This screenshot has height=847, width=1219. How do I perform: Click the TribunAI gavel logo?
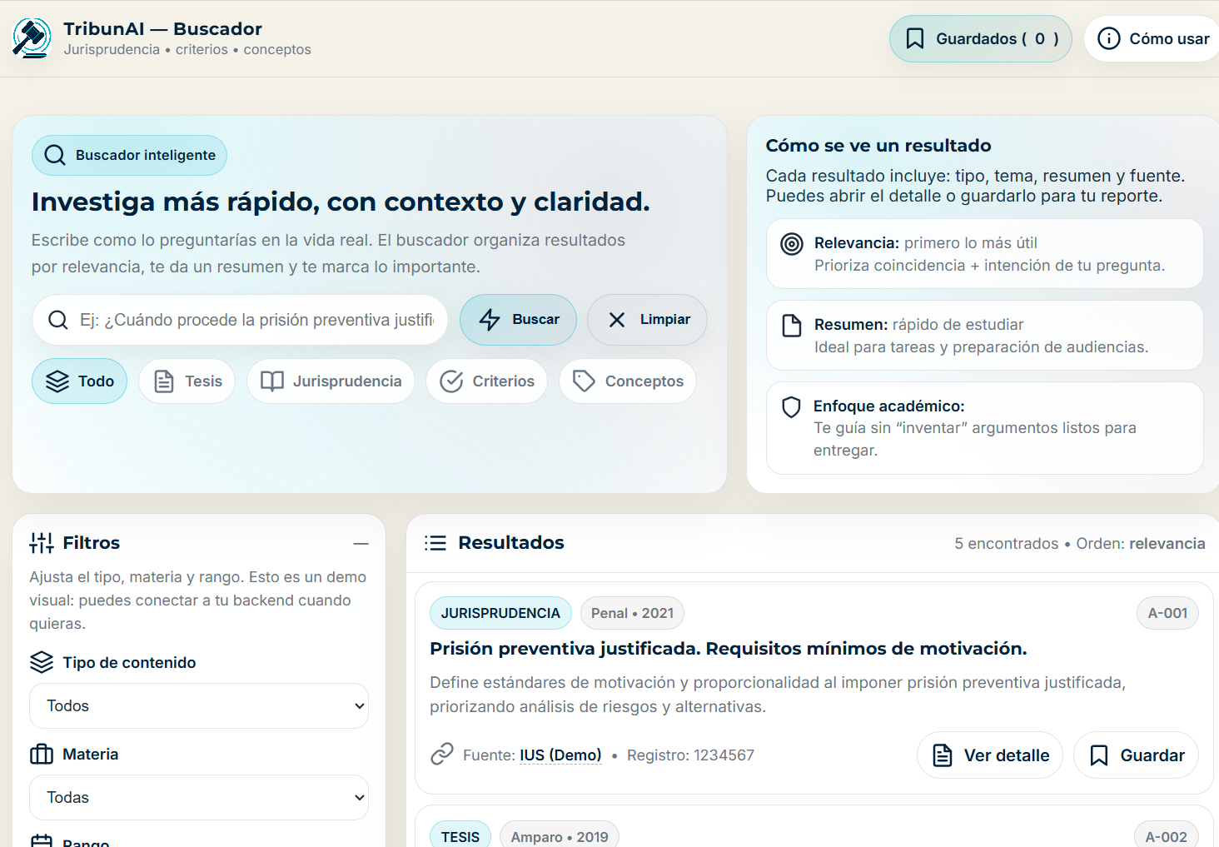(32, 38)
